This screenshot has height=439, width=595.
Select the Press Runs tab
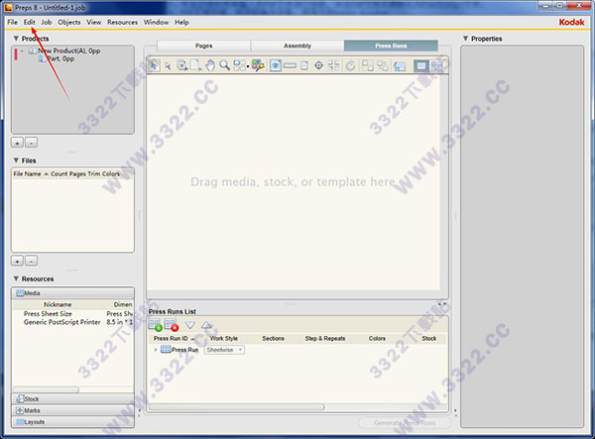point(391,46)
